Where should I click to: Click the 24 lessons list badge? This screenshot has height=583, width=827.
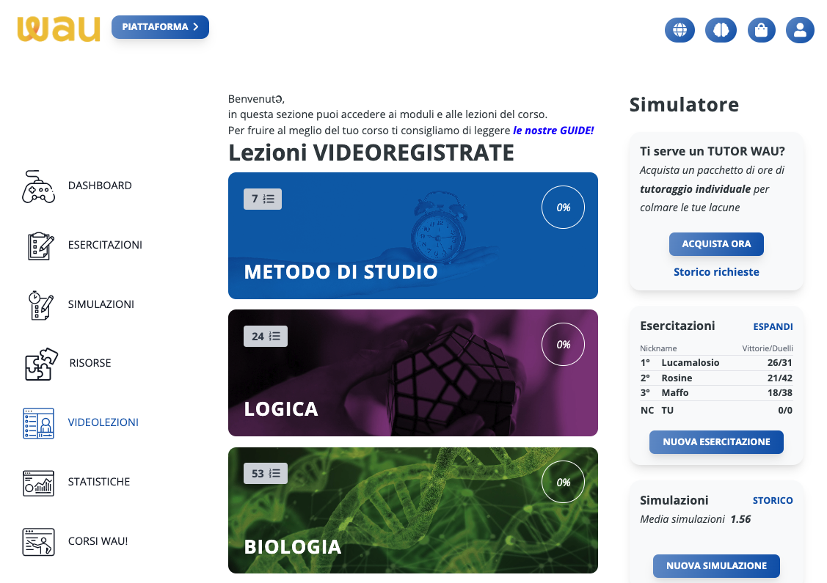tap(266, 336)
